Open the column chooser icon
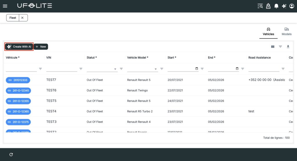The width and height of the screenshot is (297, 161). point(273,47)
